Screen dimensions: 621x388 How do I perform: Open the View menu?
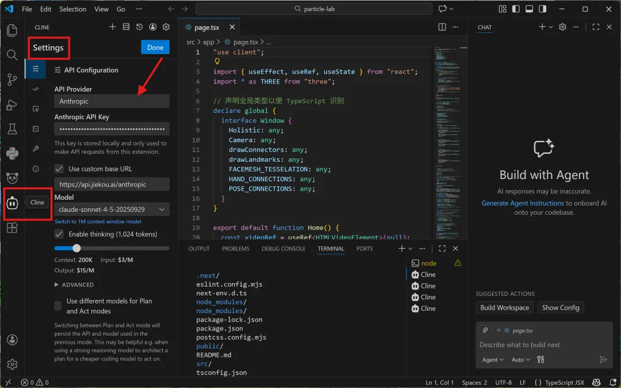point(101,9)
